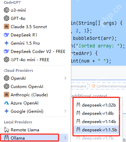126x142 pixels.
Task: Click the Remote Llama icon
Action: (x=7, y=130)
